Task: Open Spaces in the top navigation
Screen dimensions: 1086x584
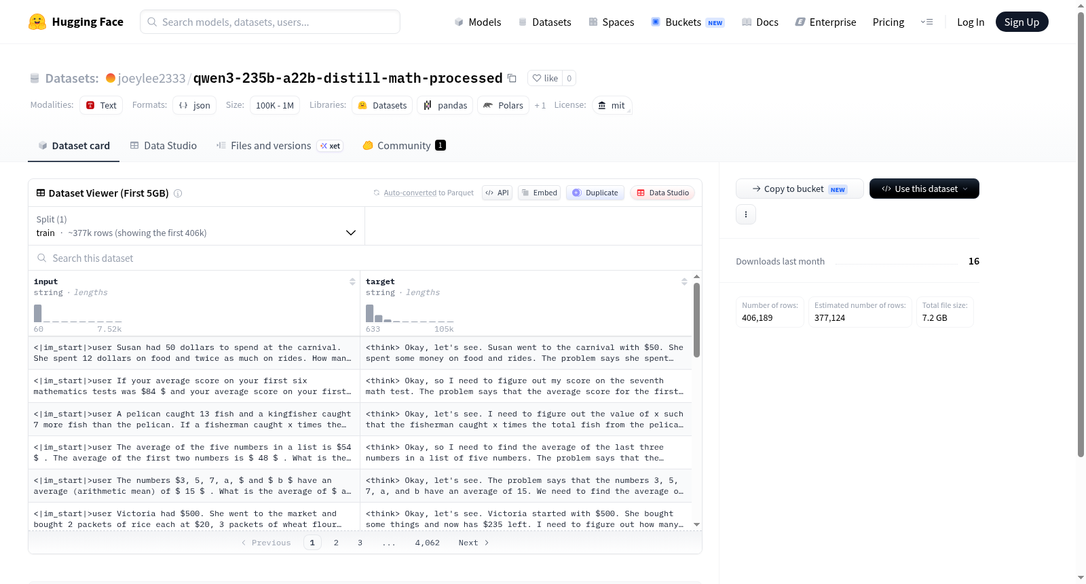Action: (612, 22)
